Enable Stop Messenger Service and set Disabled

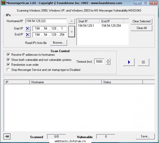click(x=8, y=70)
